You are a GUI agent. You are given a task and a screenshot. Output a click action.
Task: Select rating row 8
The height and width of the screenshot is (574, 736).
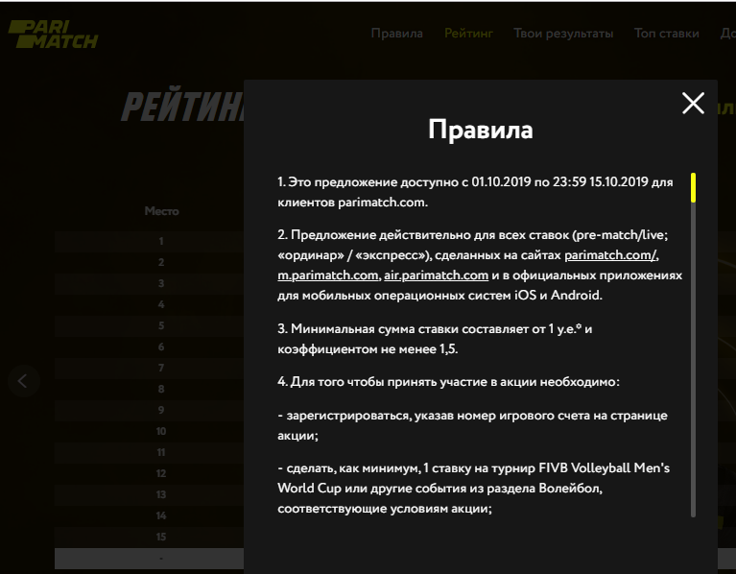pyautogui.click(x=150, y=389)
